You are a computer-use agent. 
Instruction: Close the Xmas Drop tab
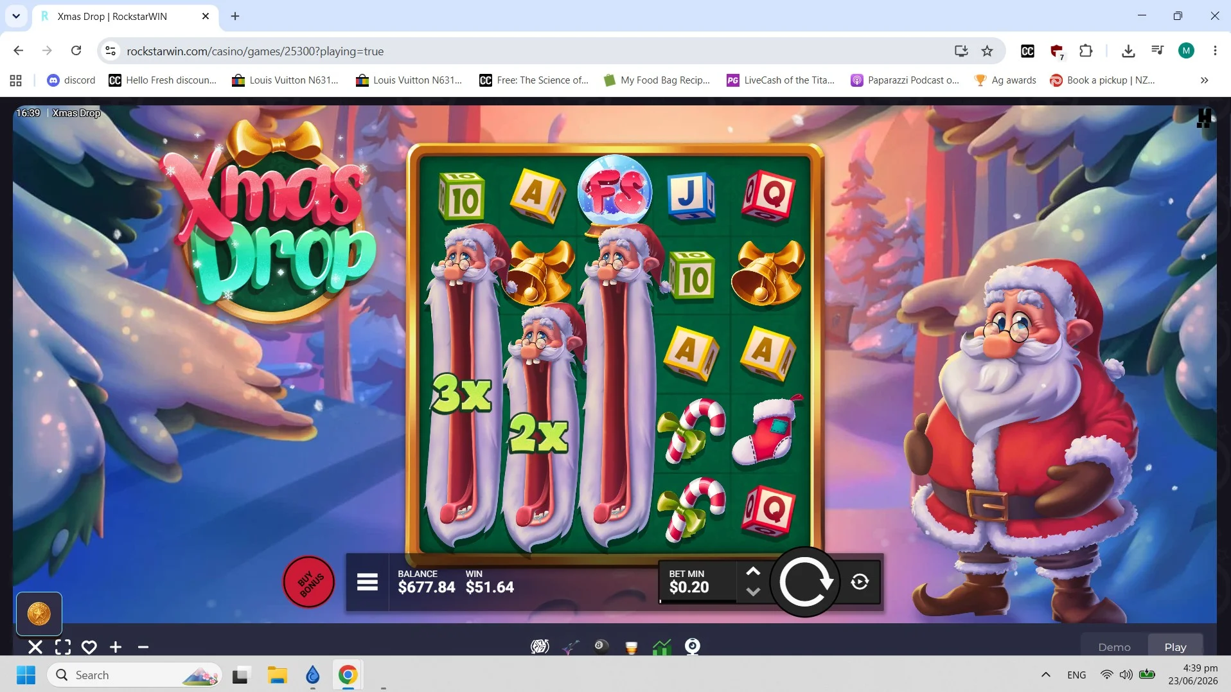206,16
